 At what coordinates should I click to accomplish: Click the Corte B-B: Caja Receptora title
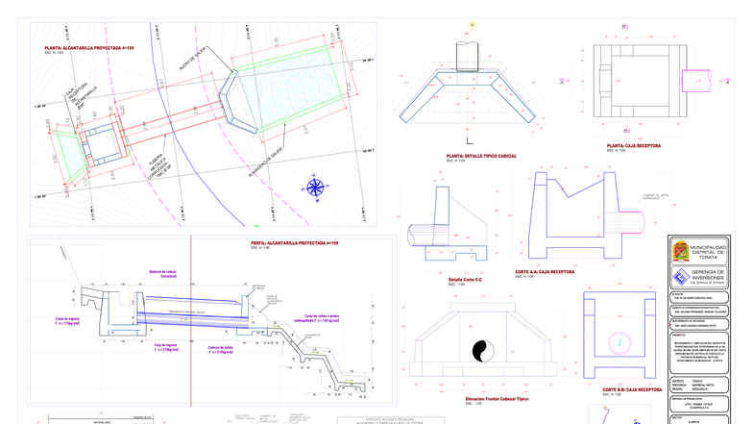[632, 390]
